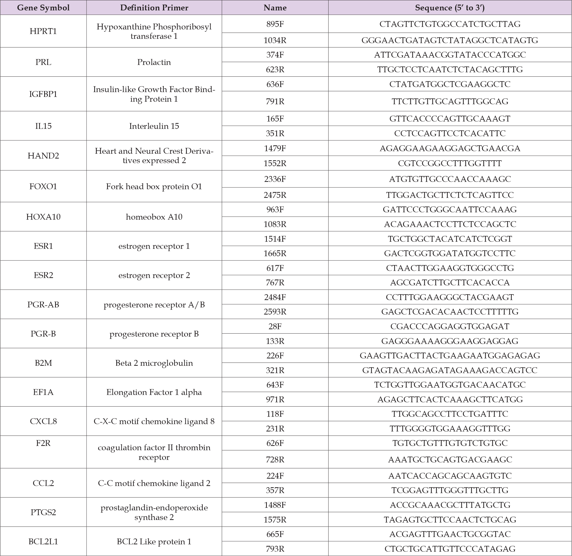This screenshot has height=556, width=572.
Task: Click sequence ATGTGTTGCCCAACCAAAGC
Action: pyautogui.click(x=450, y=179)
